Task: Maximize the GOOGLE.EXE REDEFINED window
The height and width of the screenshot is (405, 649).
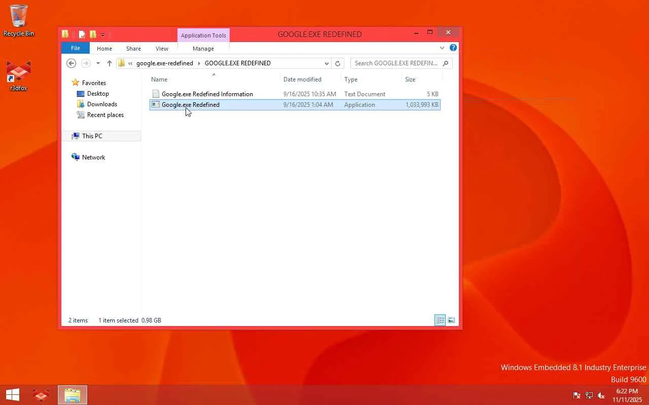Action: point(430,33)
